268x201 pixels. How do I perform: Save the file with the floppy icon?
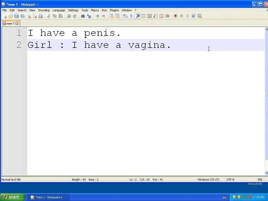tap(16, 16)
